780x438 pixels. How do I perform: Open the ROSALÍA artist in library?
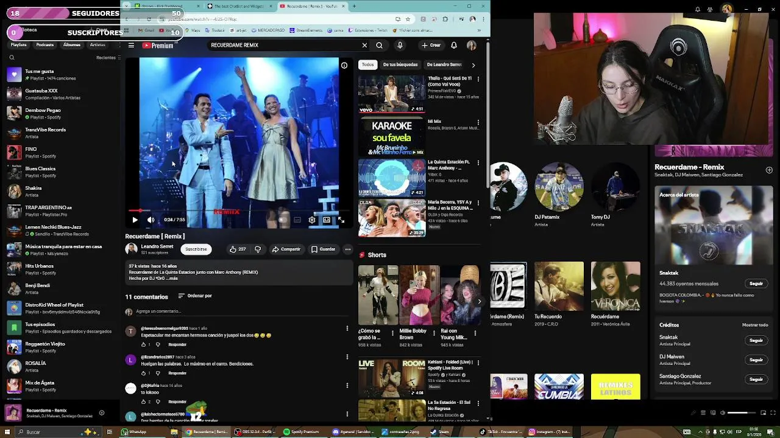[x=61, y=367]
